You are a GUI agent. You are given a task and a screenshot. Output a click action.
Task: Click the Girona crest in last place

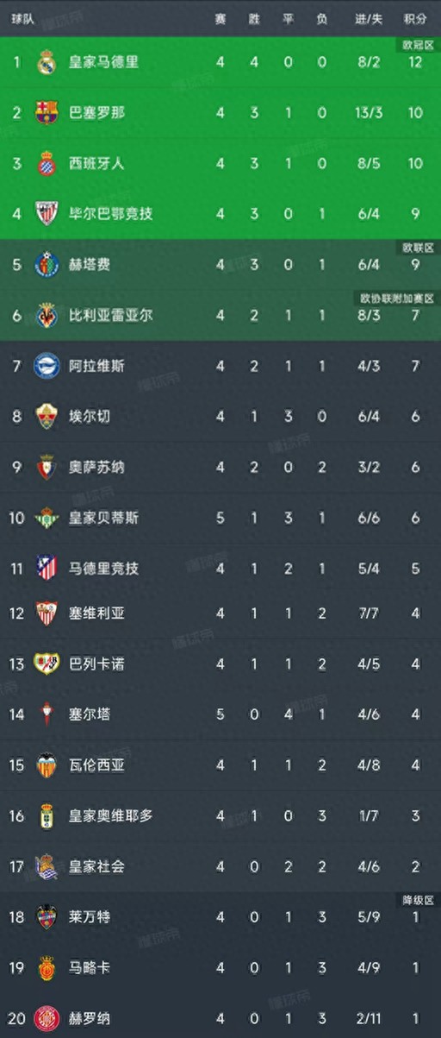[47, 1017]
